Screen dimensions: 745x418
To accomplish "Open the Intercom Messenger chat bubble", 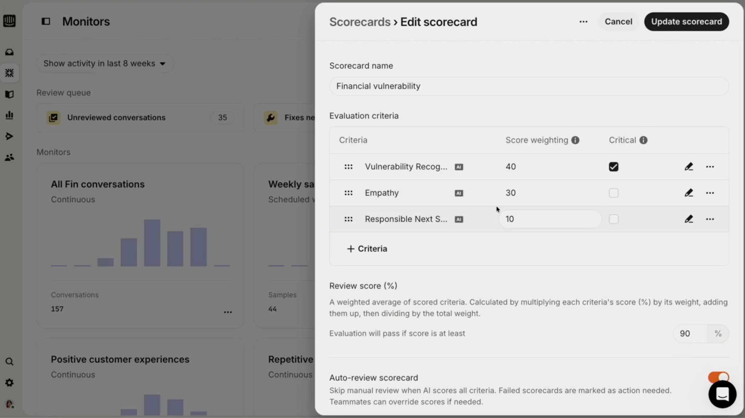I will [x=722, y=394].
